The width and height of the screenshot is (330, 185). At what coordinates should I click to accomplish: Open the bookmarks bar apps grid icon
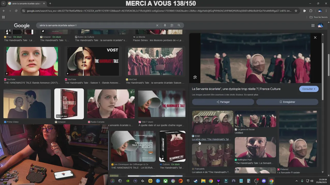3,17
